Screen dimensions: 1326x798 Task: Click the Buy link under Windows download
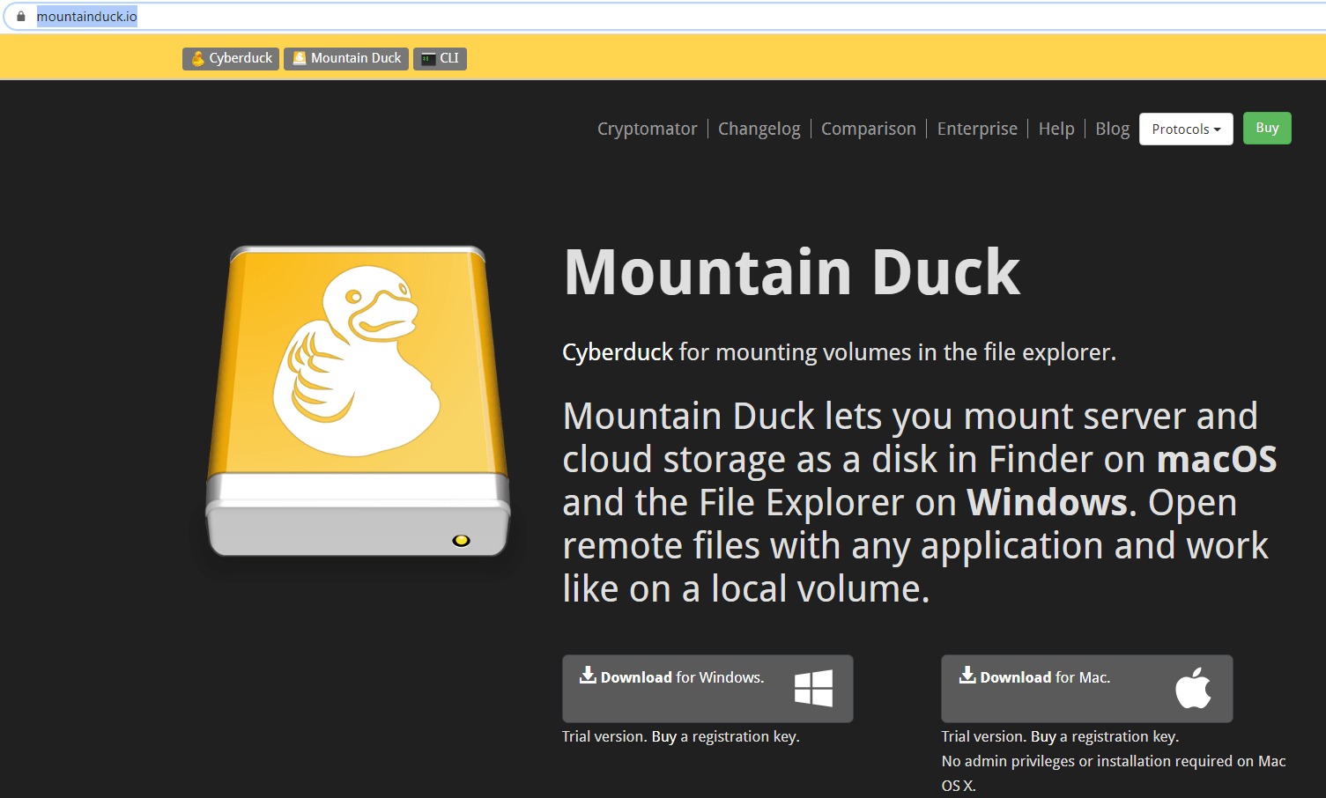tap(663, 736)
